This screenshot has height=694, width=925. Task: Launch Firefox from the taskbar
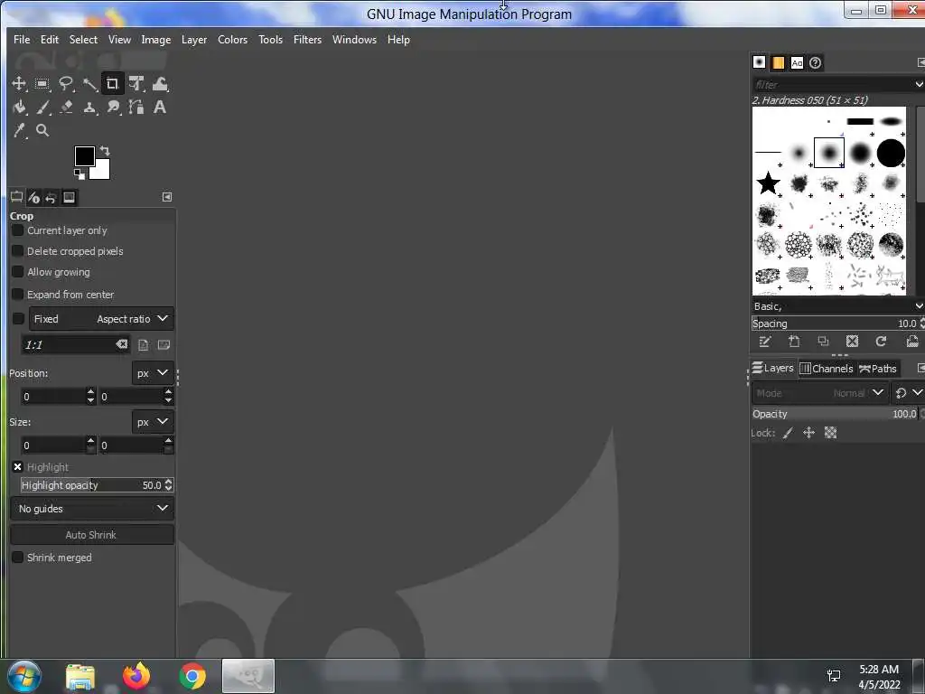click(x=136, y=676)
